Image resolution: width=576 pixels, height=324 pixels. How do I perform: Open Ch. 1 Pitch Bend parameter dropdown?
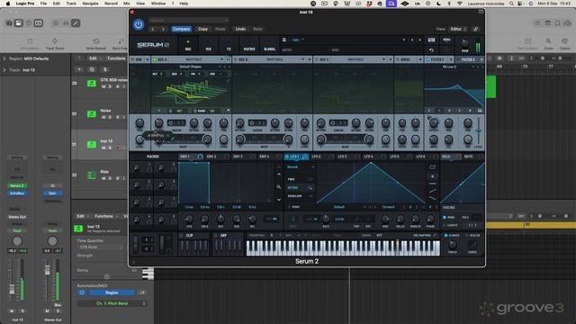tap(112, 303)
